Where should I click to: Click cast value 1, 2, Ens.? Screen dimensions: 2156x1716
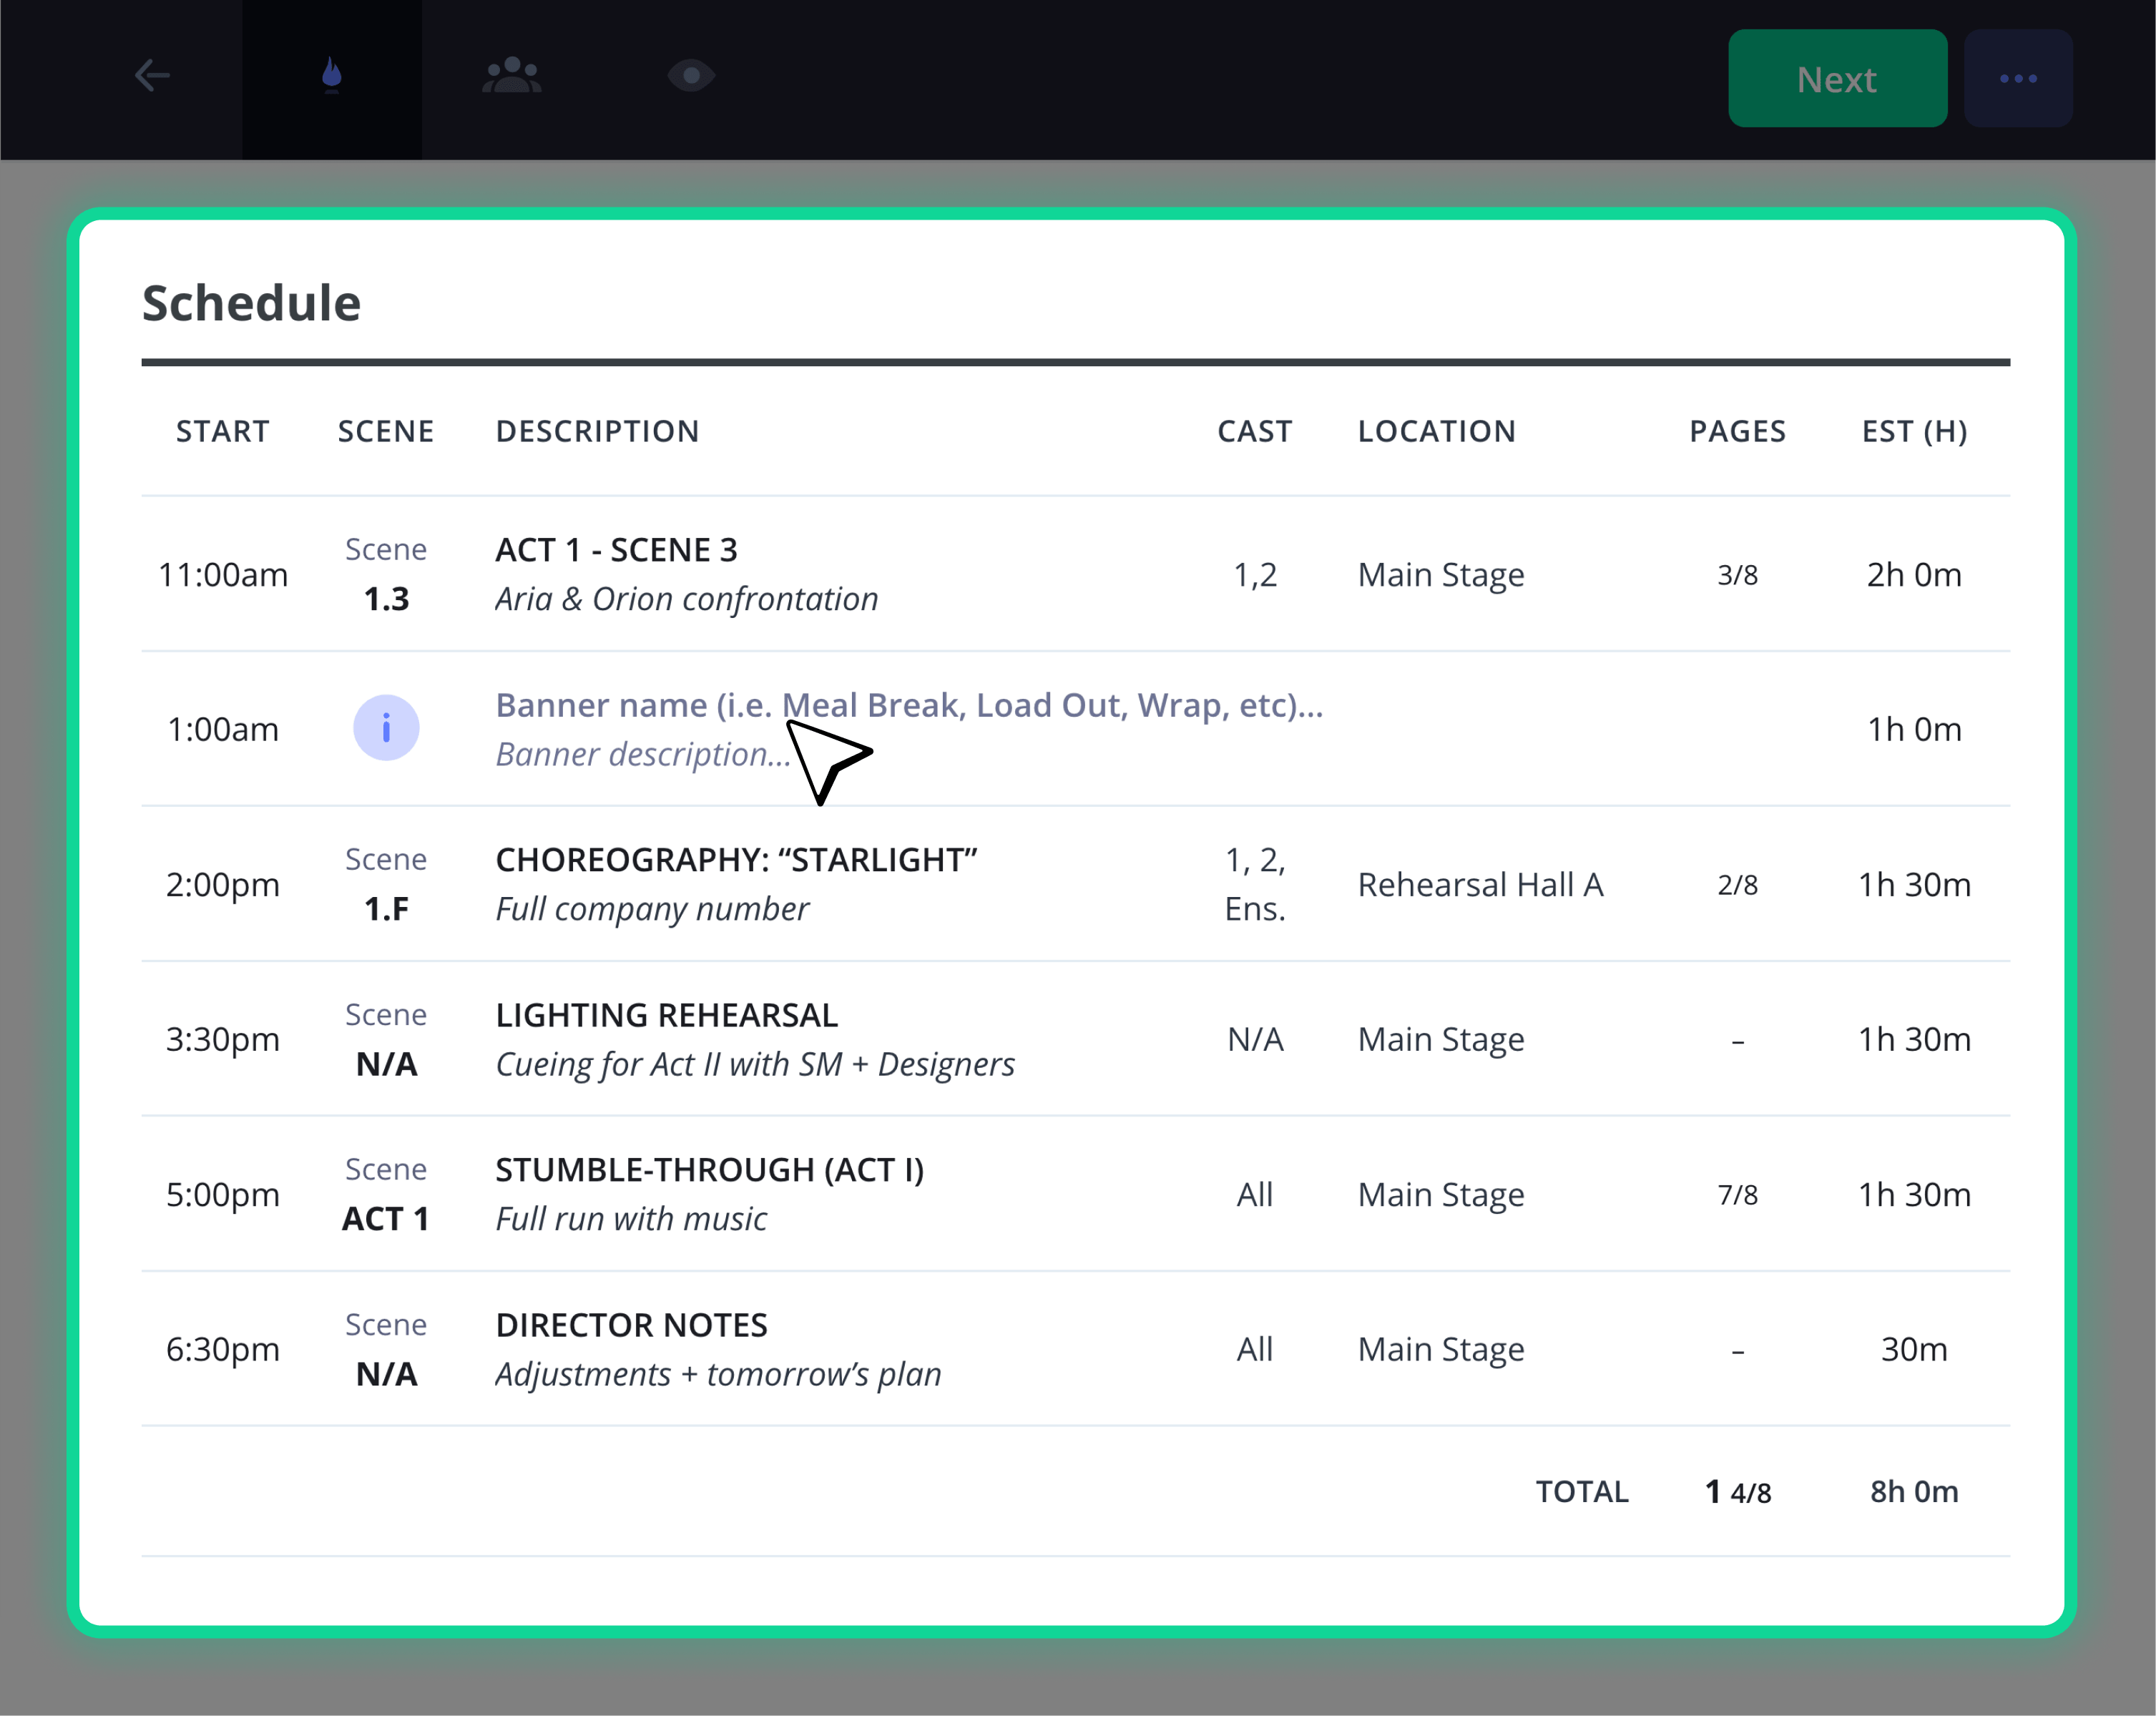1255,885
